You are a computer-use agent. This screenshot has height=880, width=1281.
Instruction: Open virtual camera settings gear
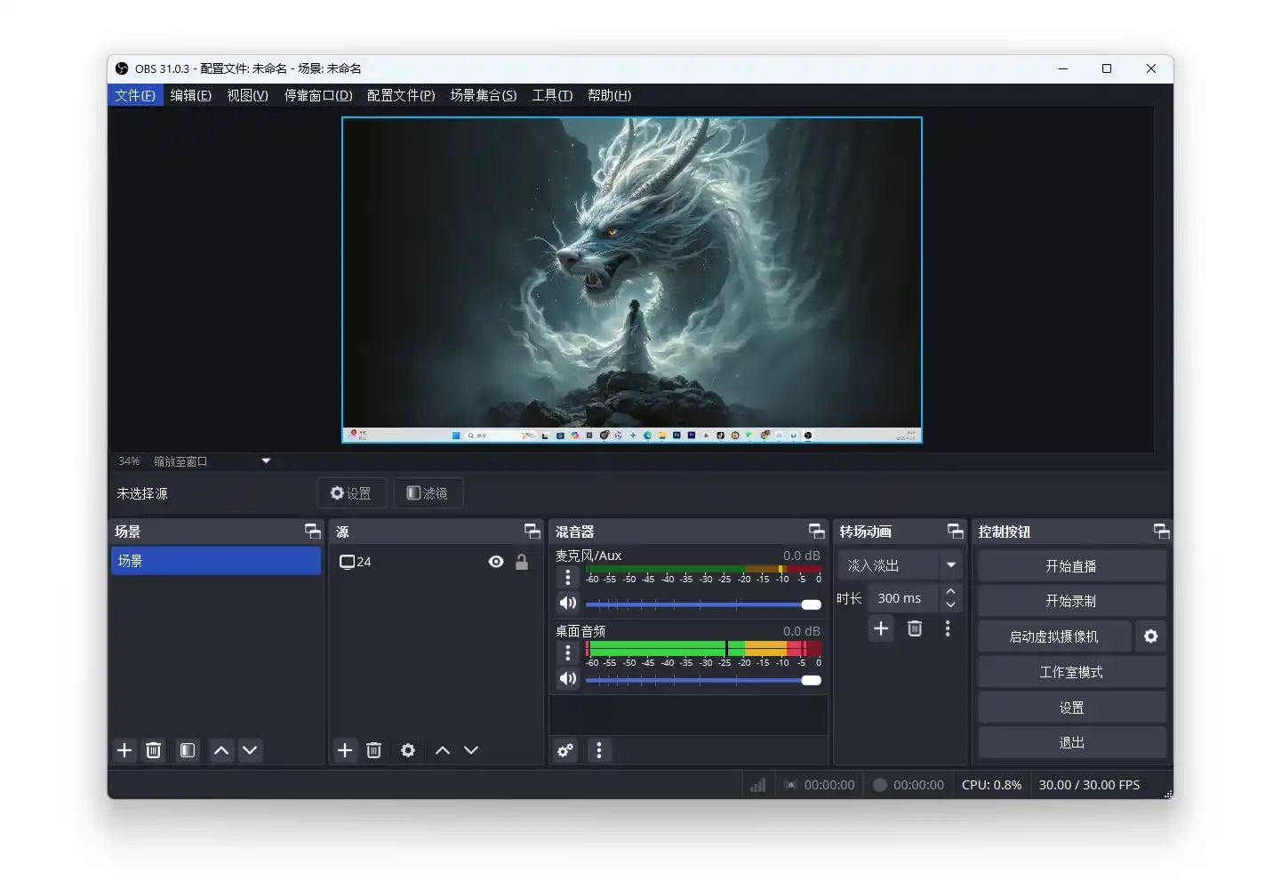point(1151,636)
